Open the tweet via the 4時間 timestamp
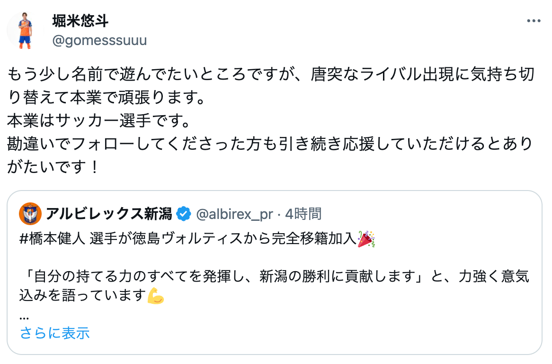 coord(305,214)
